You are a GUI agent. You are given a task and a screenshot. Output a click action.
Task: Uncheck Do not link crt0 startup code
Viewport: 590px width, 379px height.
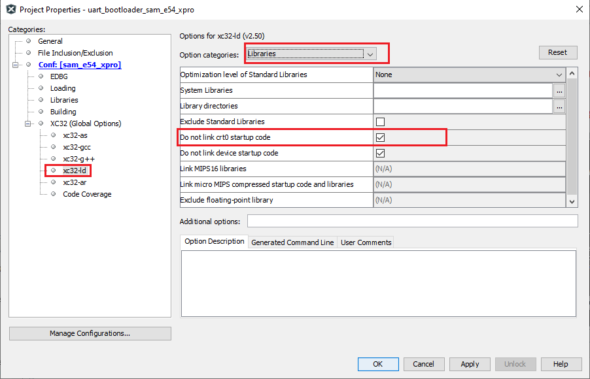[381, 137]
